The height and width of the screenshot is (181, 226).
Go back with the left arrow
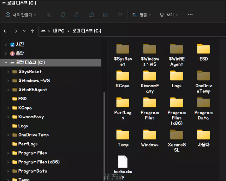point(6,31)
